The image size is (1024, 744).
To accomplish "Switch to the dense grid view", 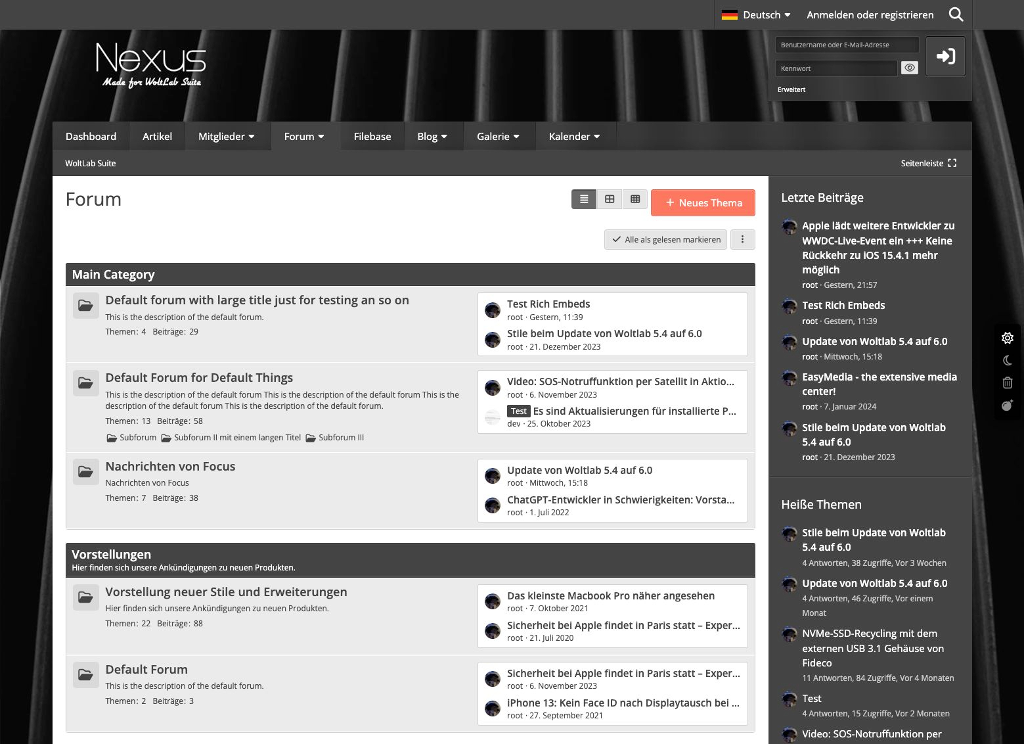I will (635, 199).
